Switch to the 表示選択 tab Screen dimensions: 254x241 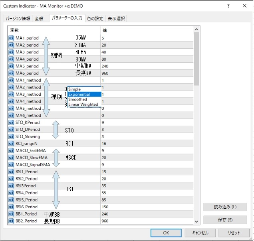click(116, 19)
